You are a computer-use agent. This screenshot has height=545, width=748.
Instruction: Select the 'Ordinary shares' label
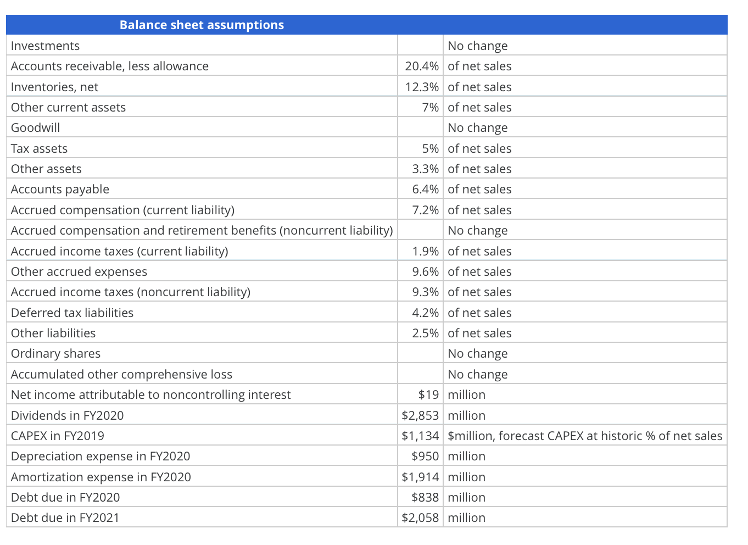pyautogui.click(x=56, y=353)
